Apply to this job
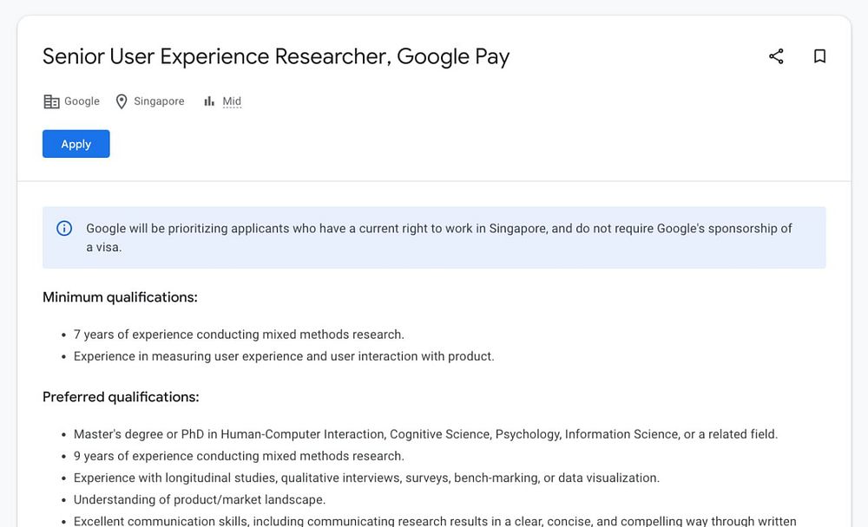This screenshot has height=527, width=868. coord(76,144)
